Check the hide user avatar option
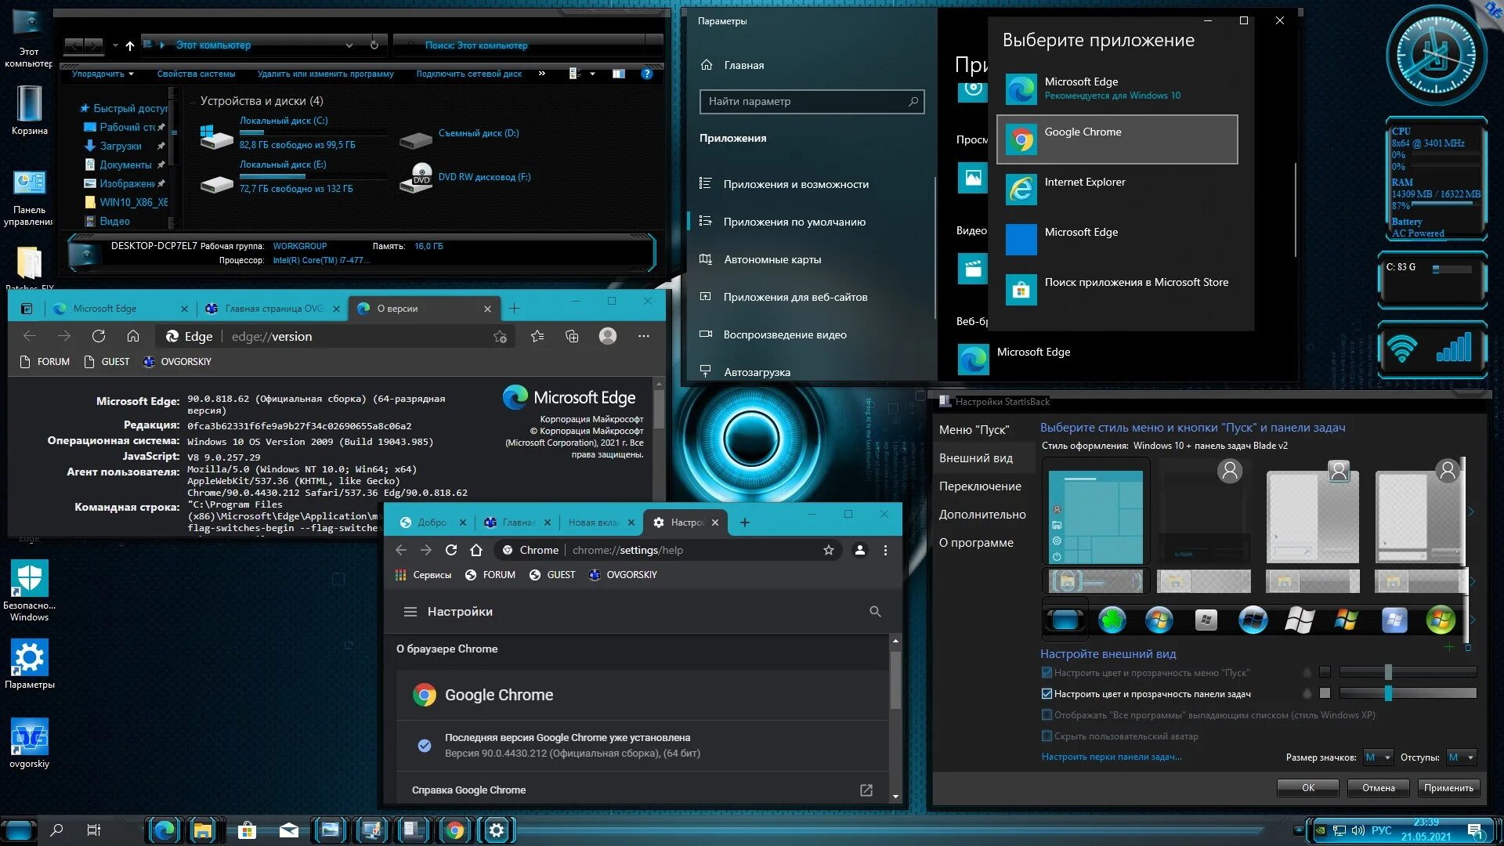This screenshot has width=1504, height=846. click(x=1047, y=736)
